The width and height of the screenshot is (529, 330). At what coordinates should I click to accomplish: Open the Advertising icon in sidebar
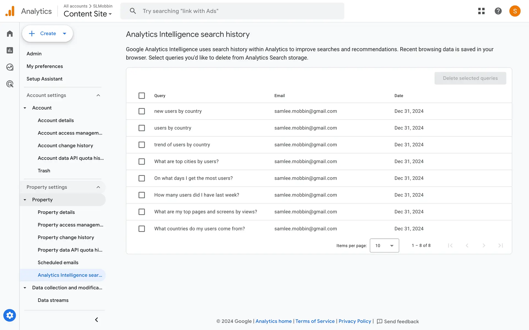(x=10, y=84)
